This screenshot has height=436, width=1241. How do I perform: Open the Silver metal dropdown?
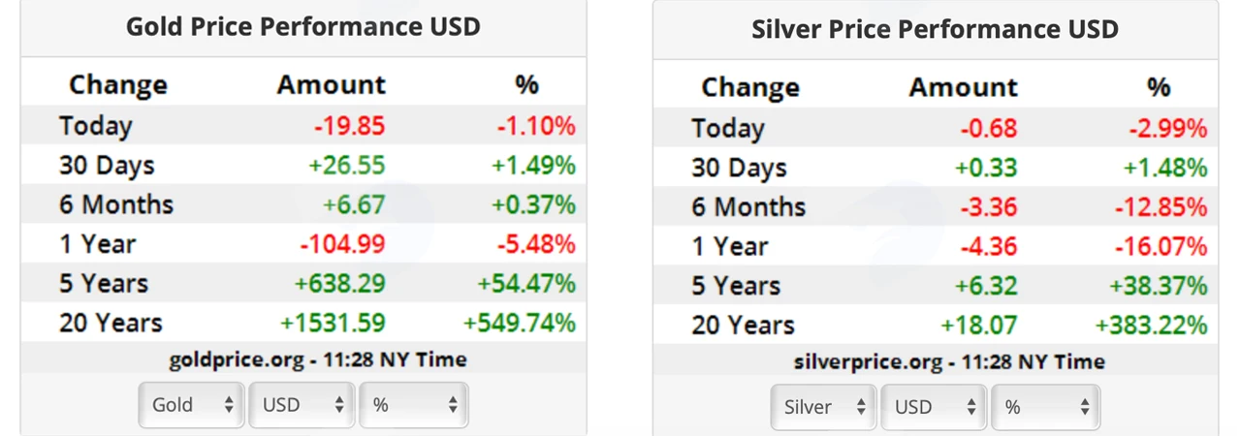coord(824,407)
